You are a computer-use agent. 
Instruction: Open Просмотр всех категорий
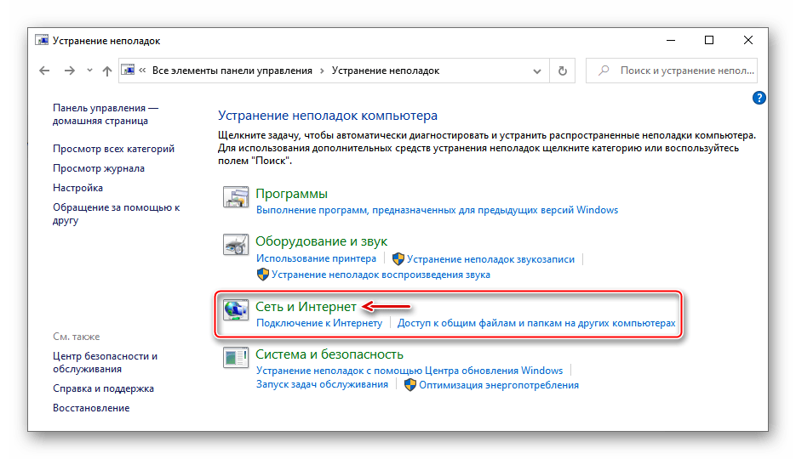114,149
